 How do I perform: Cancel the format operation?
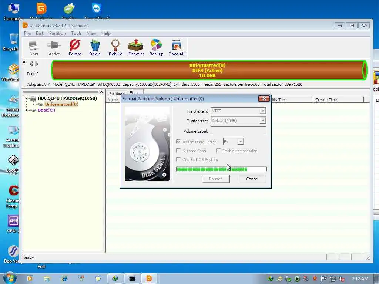click(252, 179)
